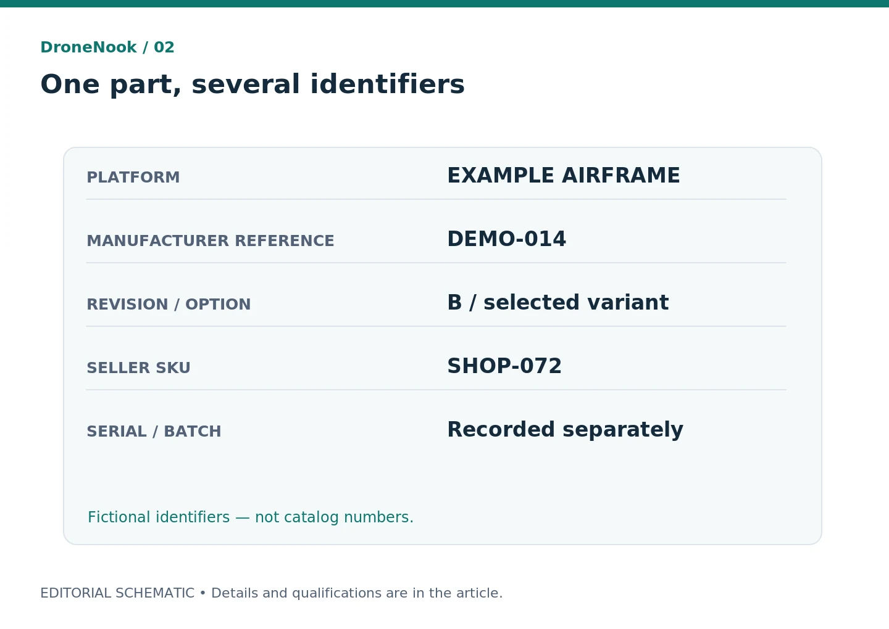This screenshot has height=629, width=889.
Task: Select the value 'B / selected variant'
Action: click(558, 303)
